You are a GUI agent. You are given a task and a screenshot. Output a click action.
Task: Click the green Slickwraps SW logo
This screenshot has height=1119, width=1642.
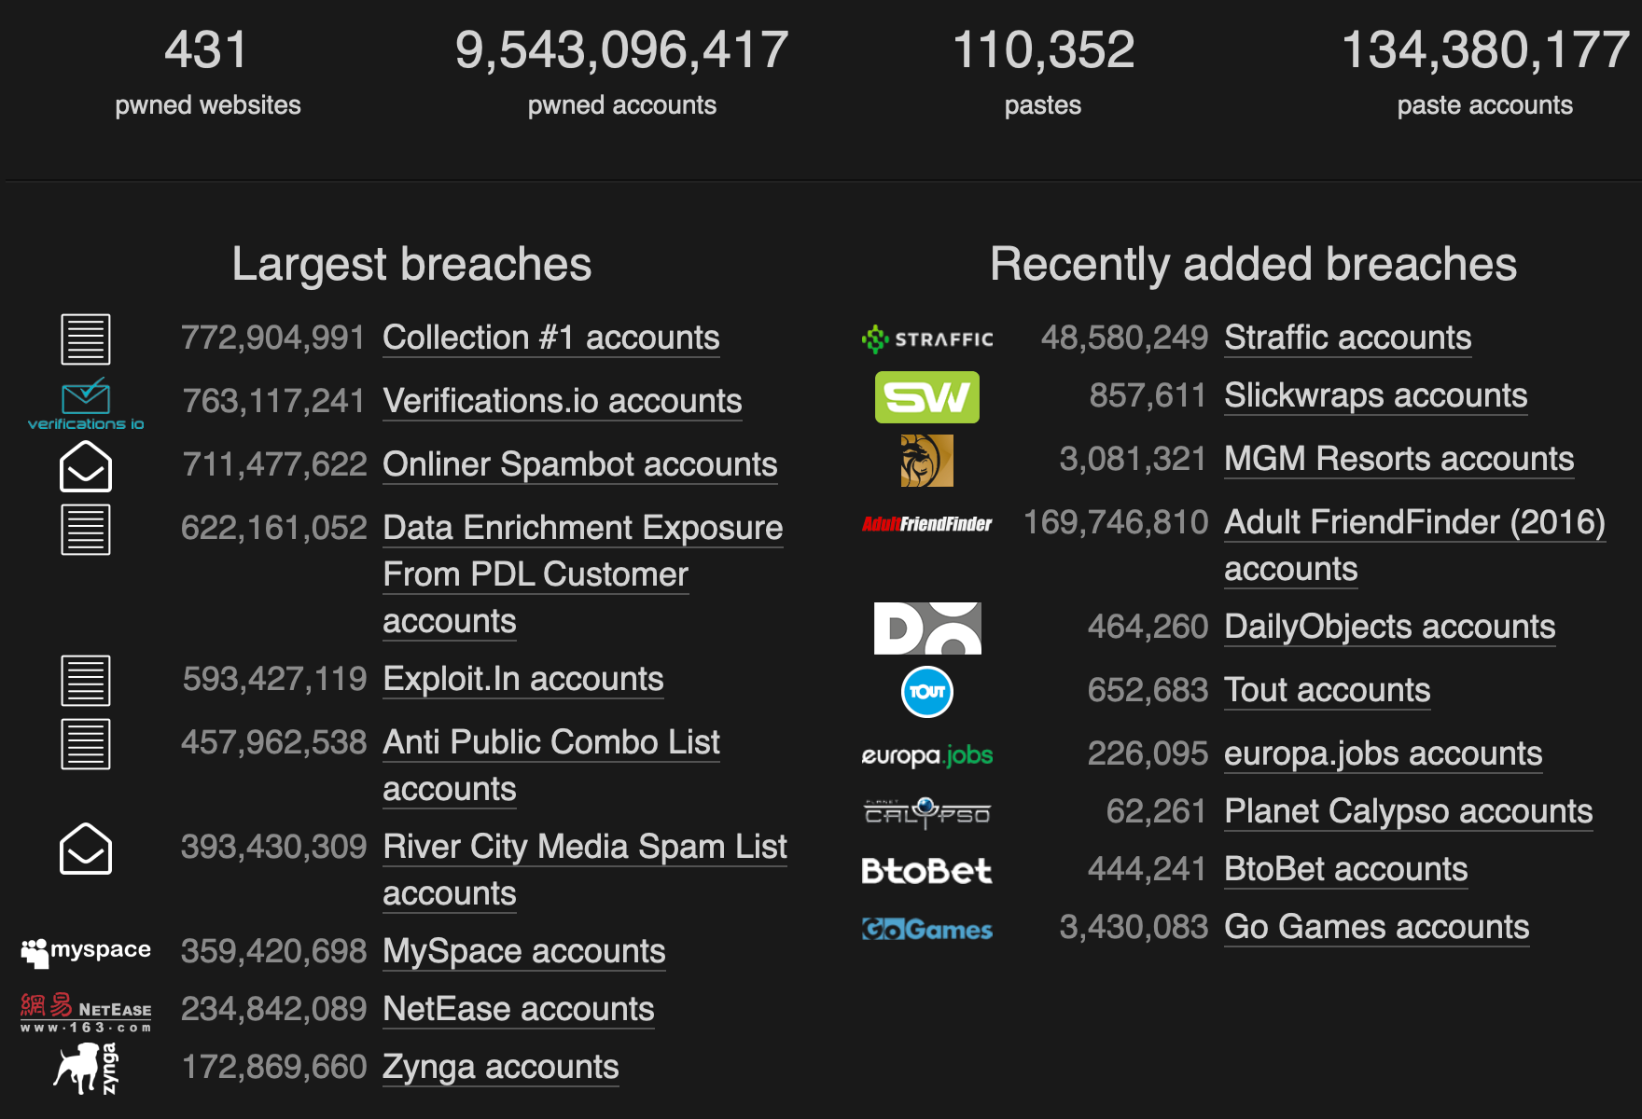(926, 397)
